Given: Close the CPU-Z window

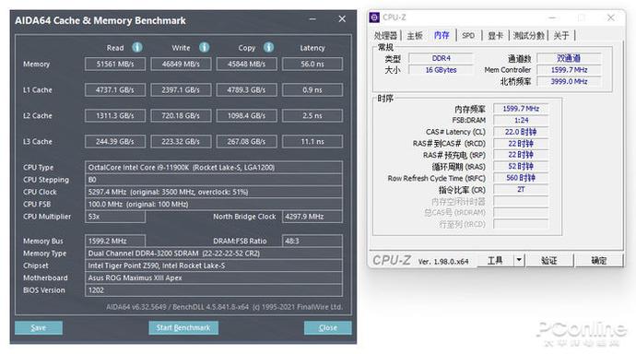Looking at the screenshot, I should [x=611, y=18].
